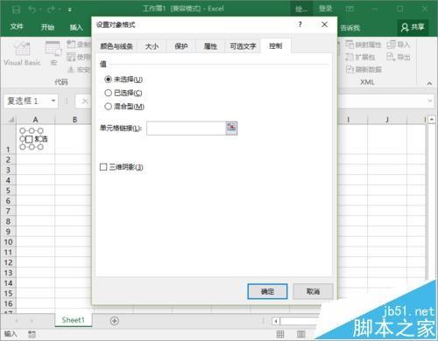
Task: Select the Sheet1 worksheet tab
Action: pos(73,320)
